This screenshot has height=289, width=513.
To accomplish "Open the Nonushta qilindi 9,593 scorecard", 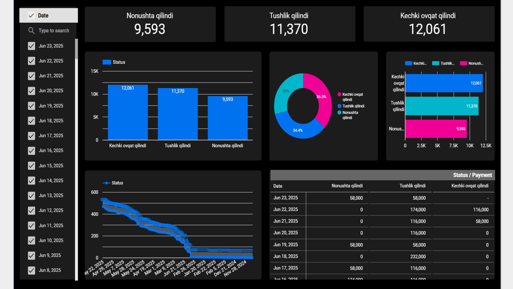I will [x=150, y=24].
